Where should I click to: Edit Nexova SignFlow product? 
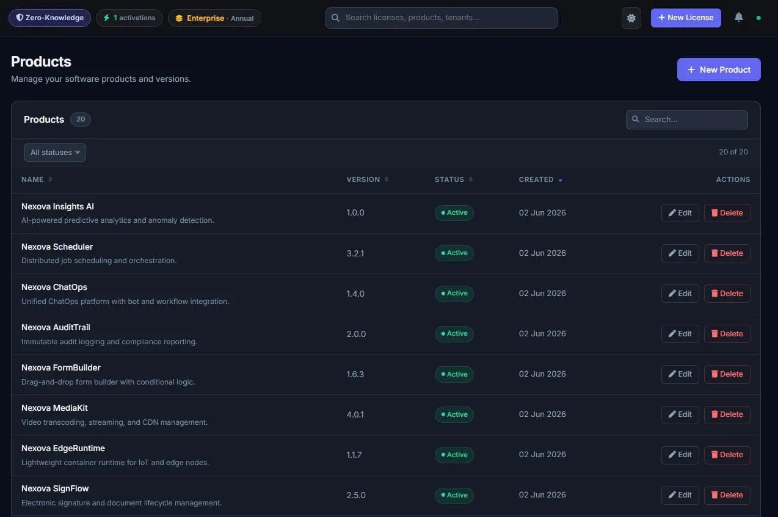pyautogui.click(x=680, y=495)
